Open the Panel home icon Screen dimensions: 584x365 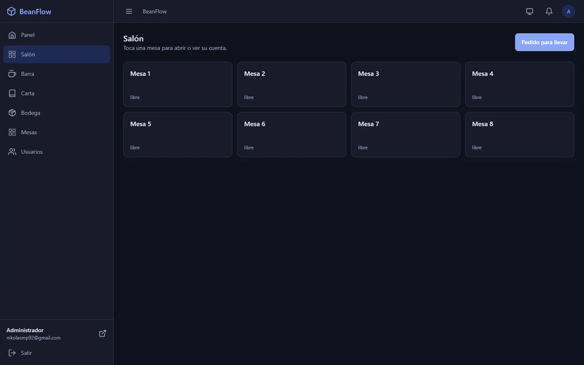(12, 35)
